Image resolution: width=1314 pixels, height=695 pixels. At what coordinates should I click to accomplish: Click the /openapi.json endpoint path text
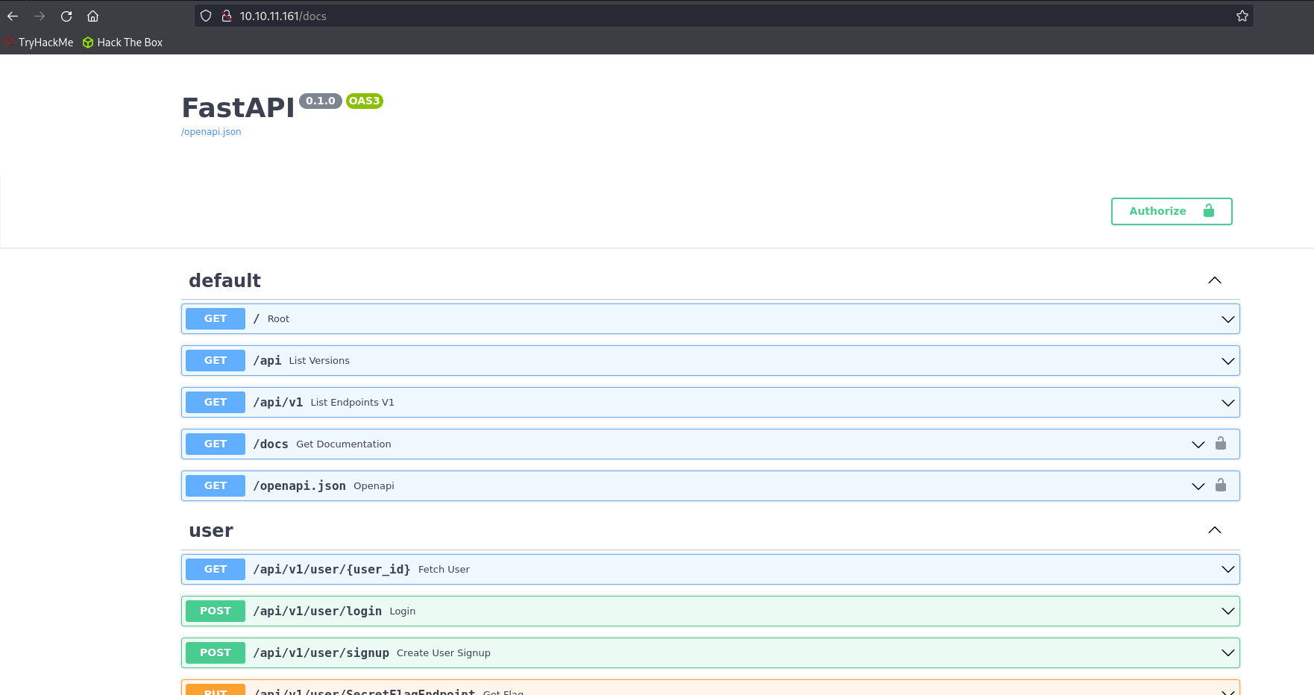300,485
